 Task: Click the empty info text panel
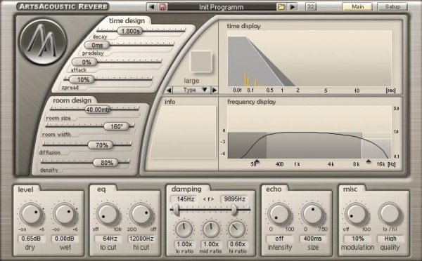coord(183,132)
